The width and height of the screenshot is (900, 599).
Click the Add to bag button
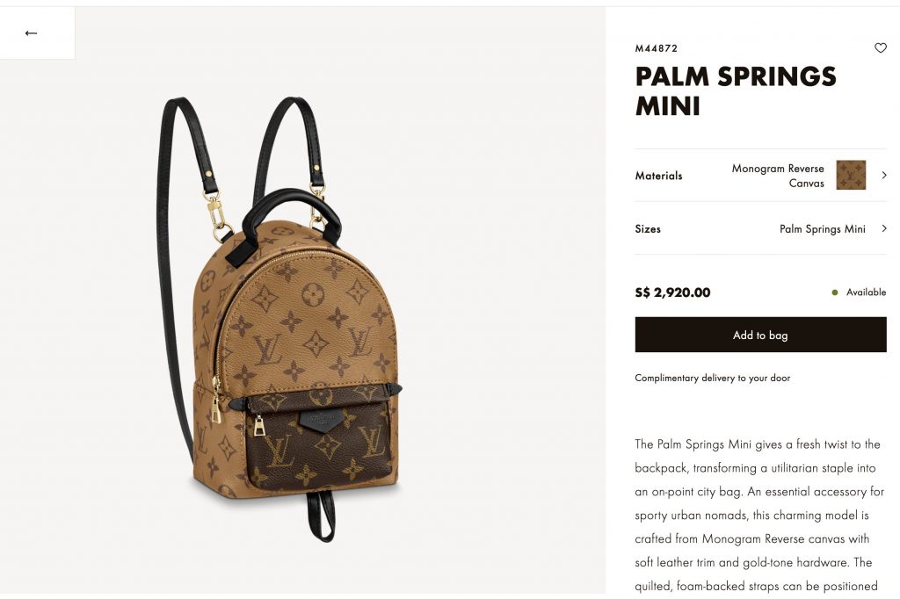coord(760,335)
